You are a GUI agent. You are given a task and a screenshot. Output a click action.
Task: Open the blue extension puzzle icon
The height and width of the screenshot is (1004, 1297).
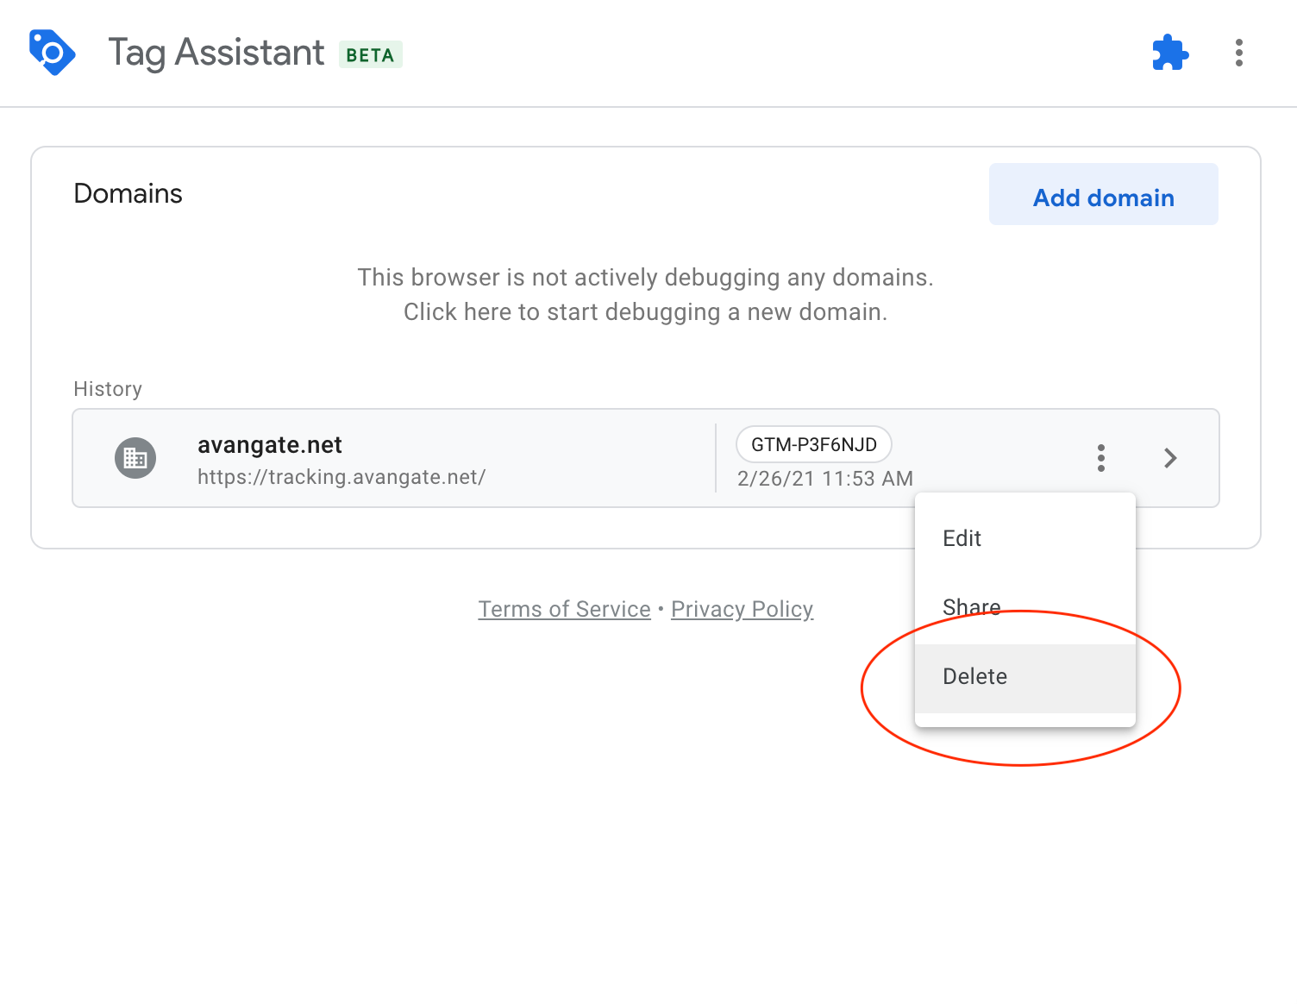point(1170,53)
